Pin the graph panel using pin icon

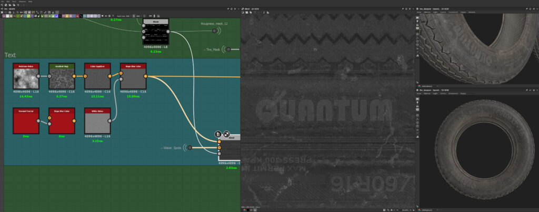tap(228, 8)
